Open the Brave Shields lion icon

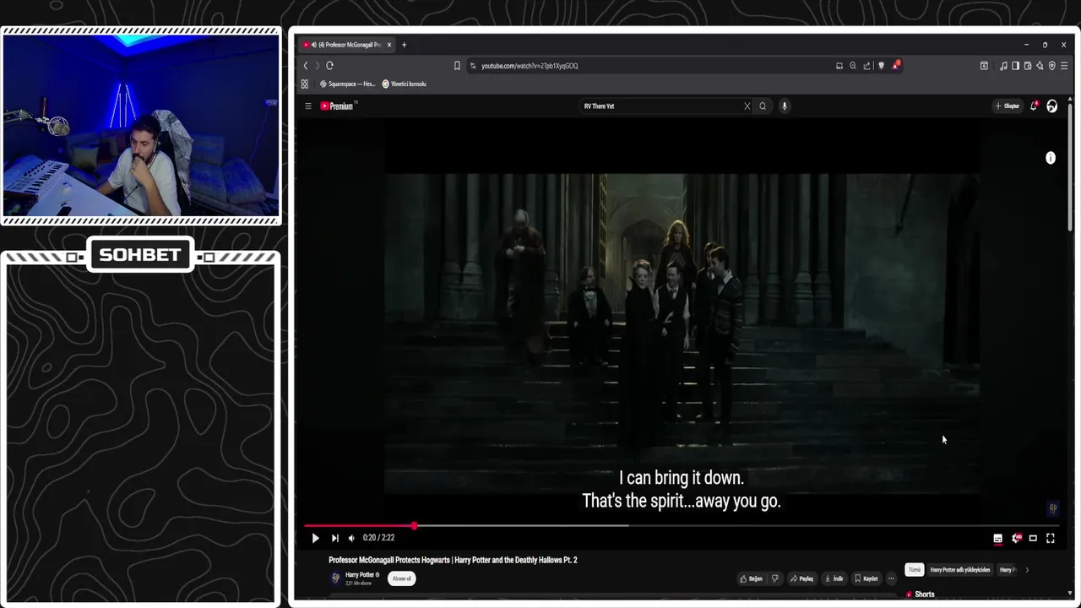coord(881,66)
